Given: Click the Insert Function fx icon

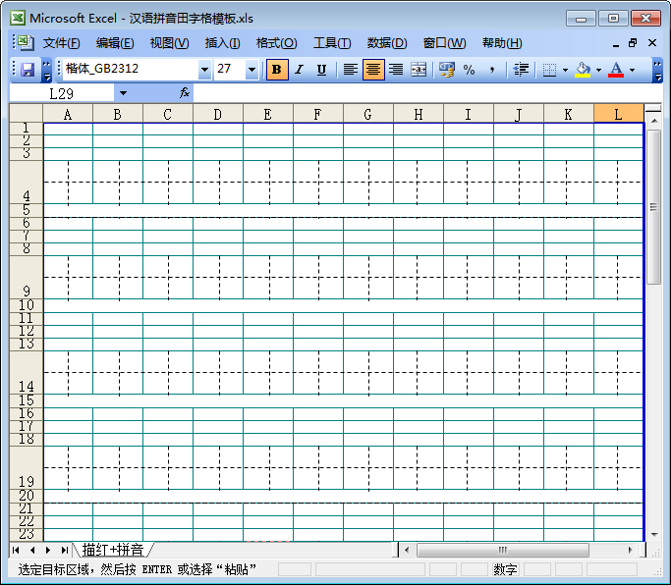Looking at the screenshot, I should [184, 92].
